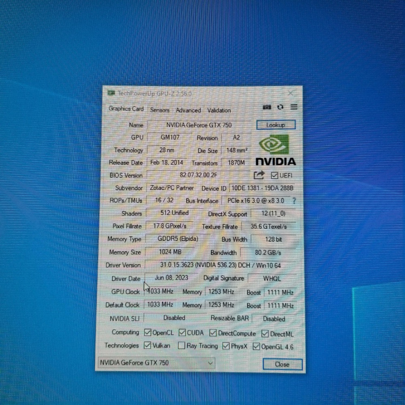Image resolution: width=405 pixels, height=405 pixels.
Task: Click the GPU field GM107
Action: [x=170, y=137]
